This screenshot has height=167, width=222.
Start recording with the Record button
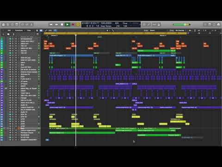(x=73, y=25)
